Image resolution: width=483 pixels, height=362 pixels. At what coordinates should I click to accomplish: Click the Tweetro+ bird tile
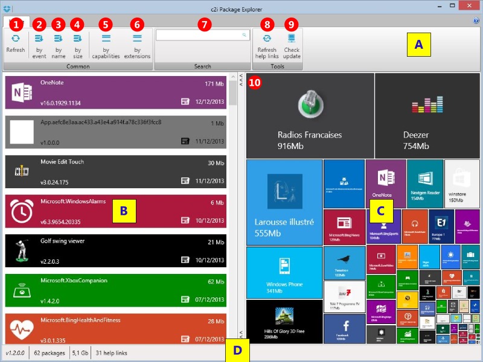click(344, 262)
